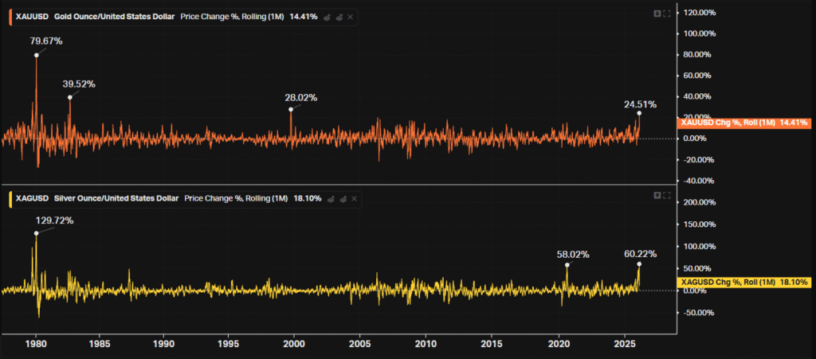Select the 79.67% gold peak marker
This screenshot has height=359, width=816.
[x=36, y=55]
